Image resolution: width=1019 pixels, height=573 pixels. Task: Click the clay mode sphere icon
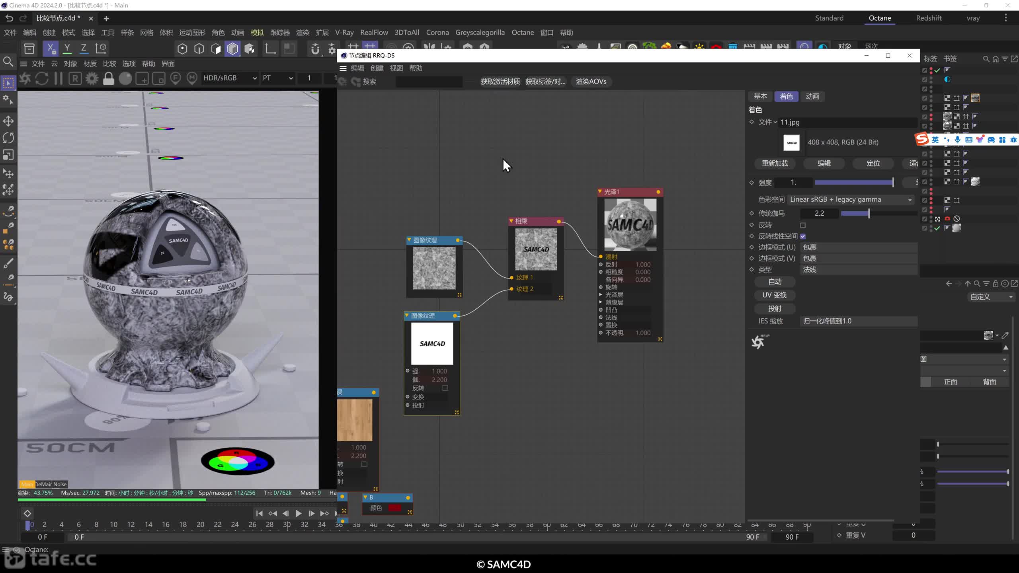(x=125, y=78)
